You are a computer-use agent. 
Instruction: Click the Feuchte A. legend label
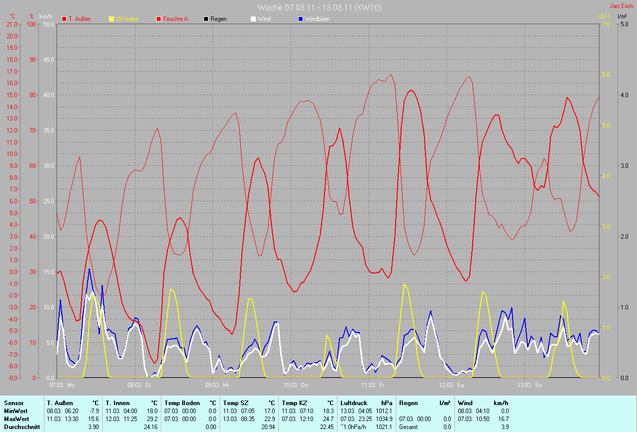[x=176, y=19]
